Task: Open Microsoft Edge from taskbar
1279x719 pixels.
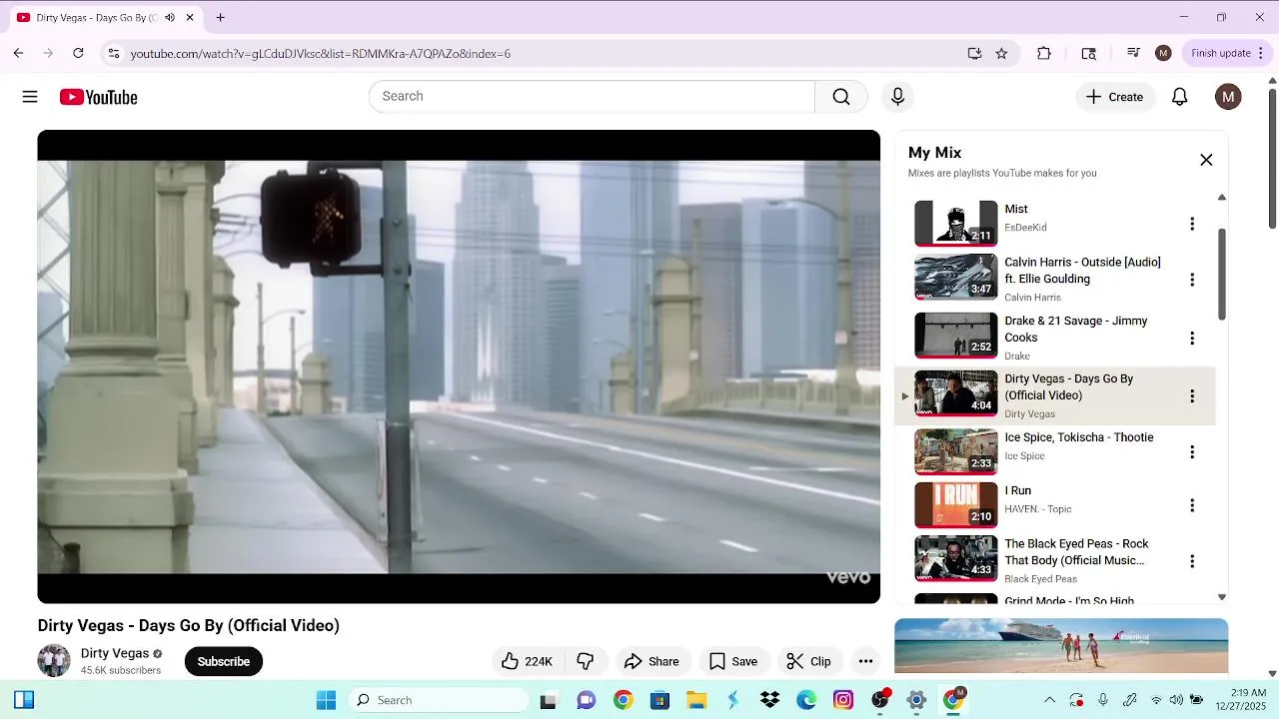Action: pos(806,700)
